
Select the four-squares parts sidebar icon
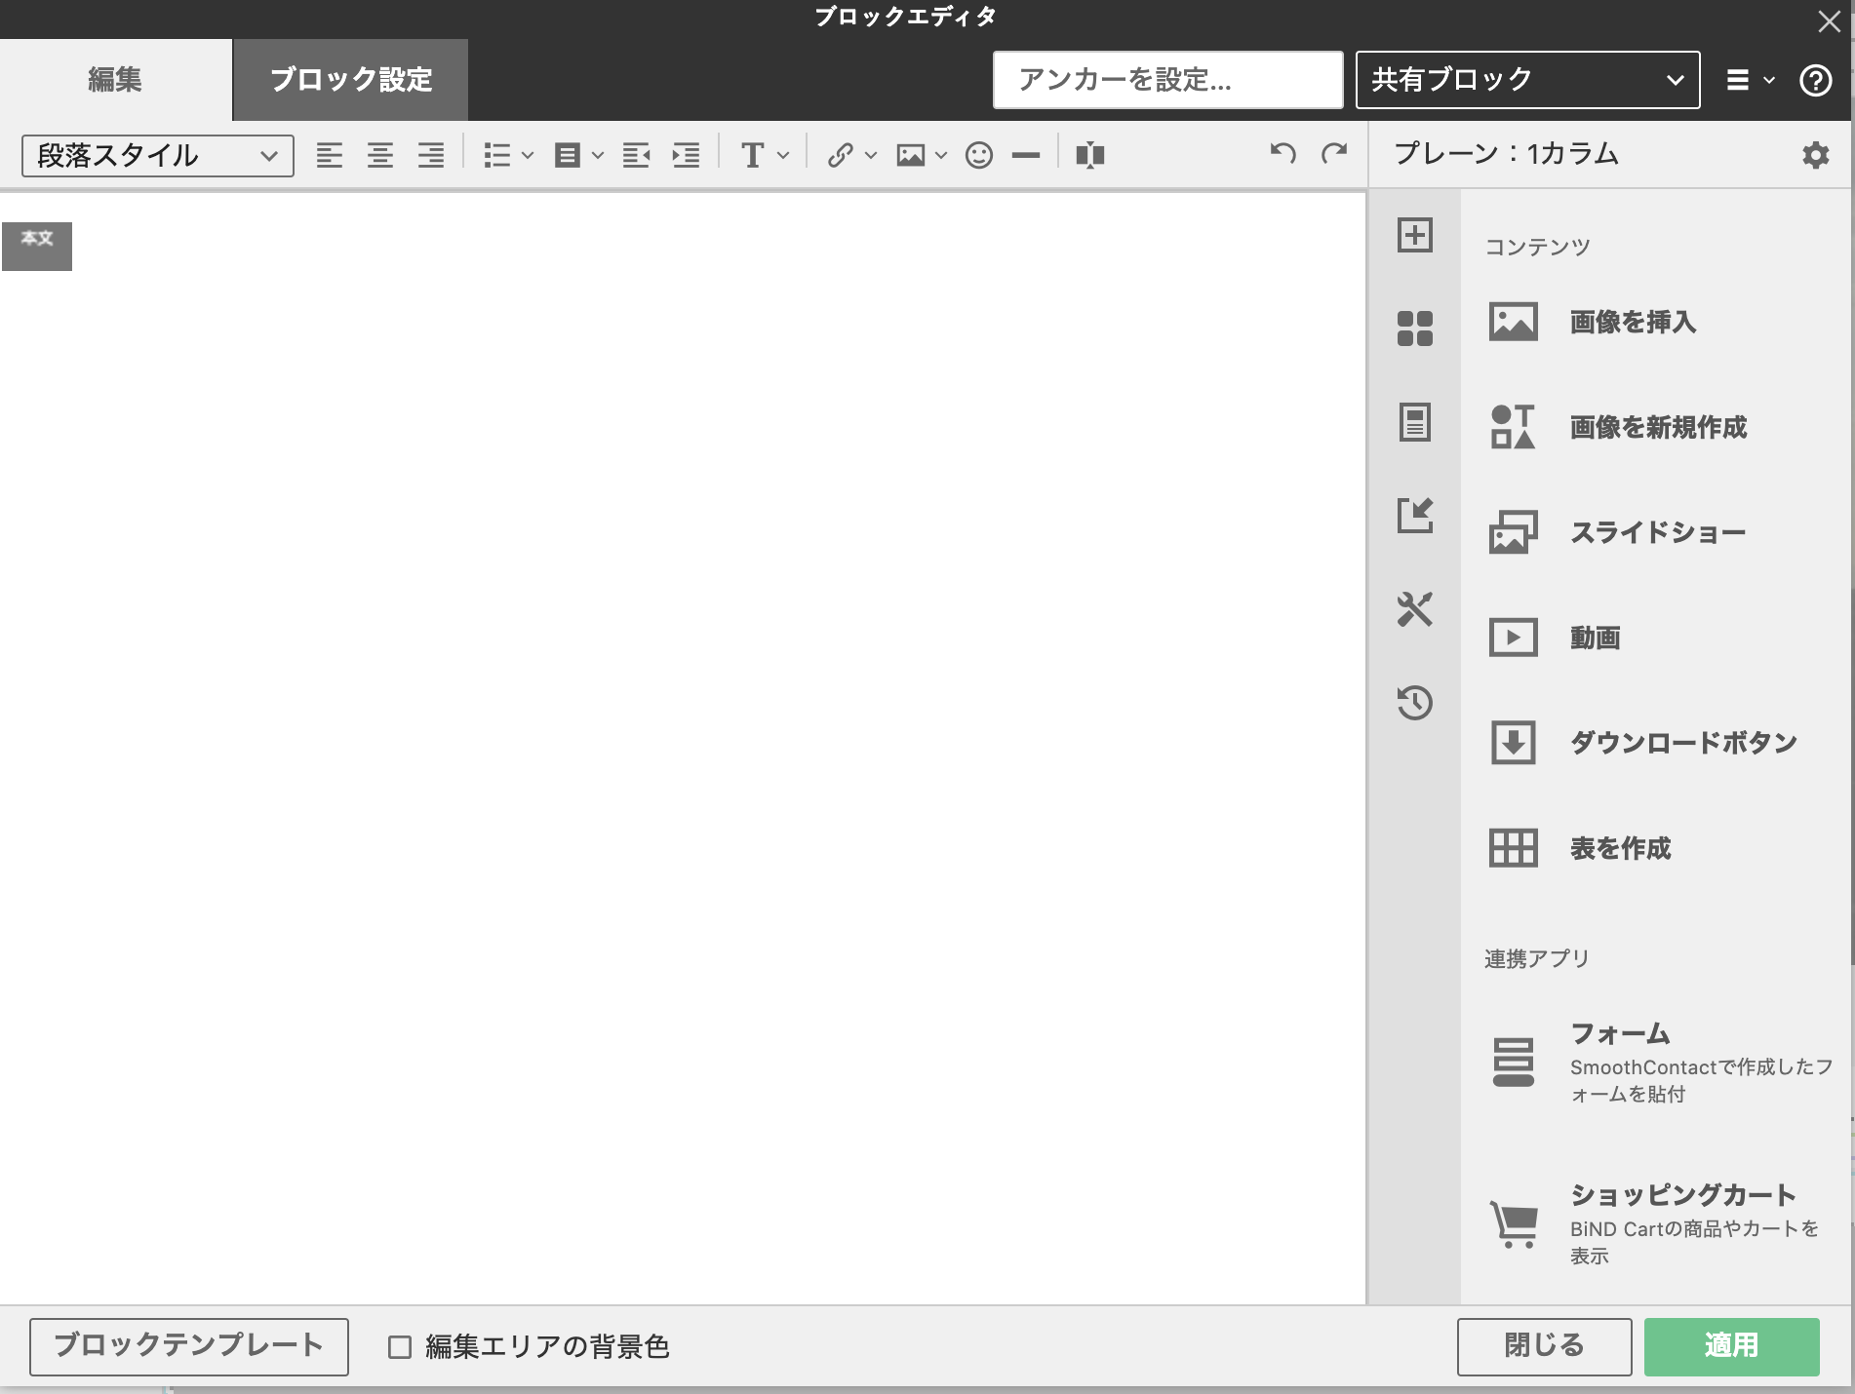1415,329
